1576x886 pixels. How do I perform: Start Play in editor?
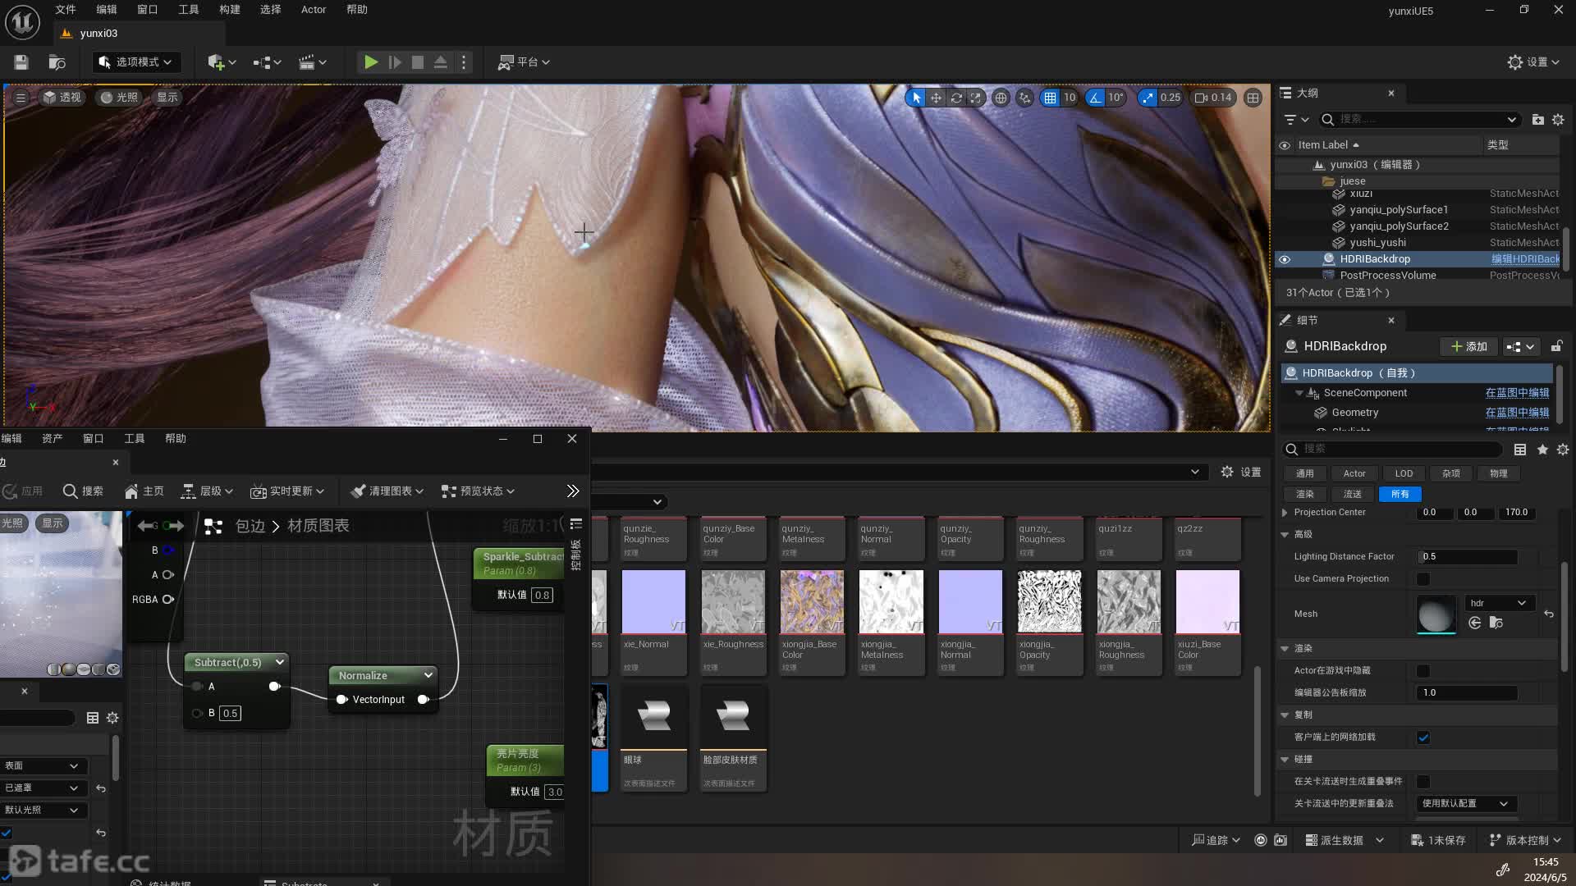(371, 62)
